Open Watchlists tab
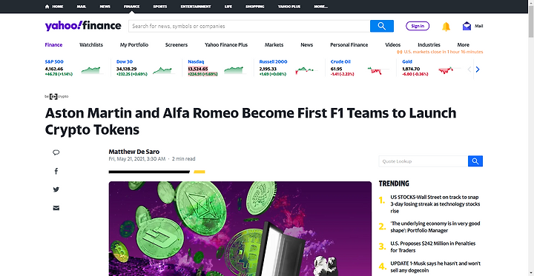534x276 pixels. pyautogui.click(x=91, y=45)
